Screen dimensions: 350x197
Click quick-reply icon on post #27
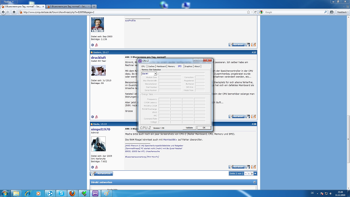click(254, 117)
